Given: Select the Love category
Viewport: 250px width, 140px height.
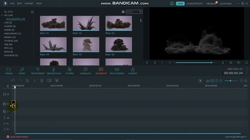Looking at the screenshot, I should click(8, 23).
